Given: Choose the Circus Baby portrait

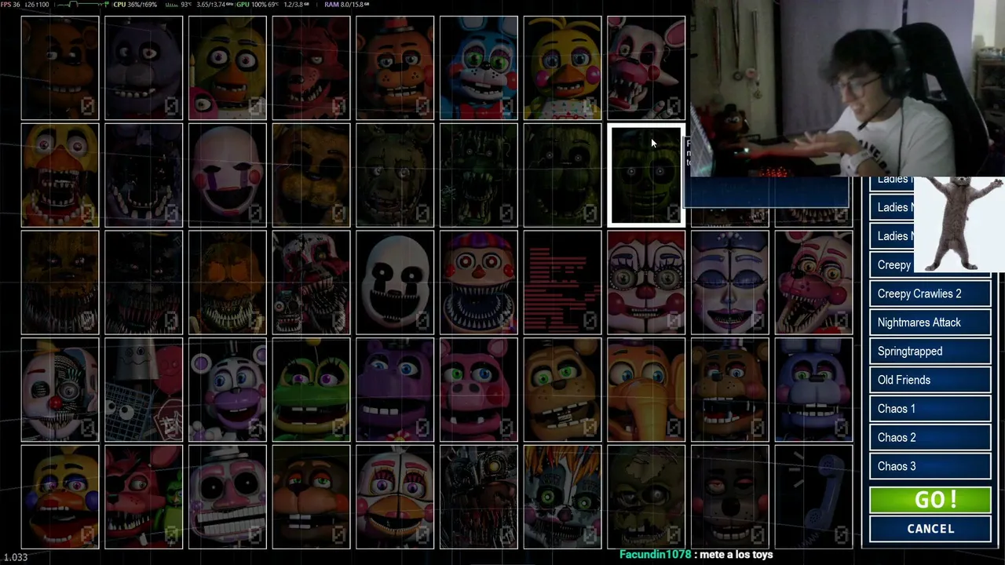Looking at the screenshot, I should 646,282.
